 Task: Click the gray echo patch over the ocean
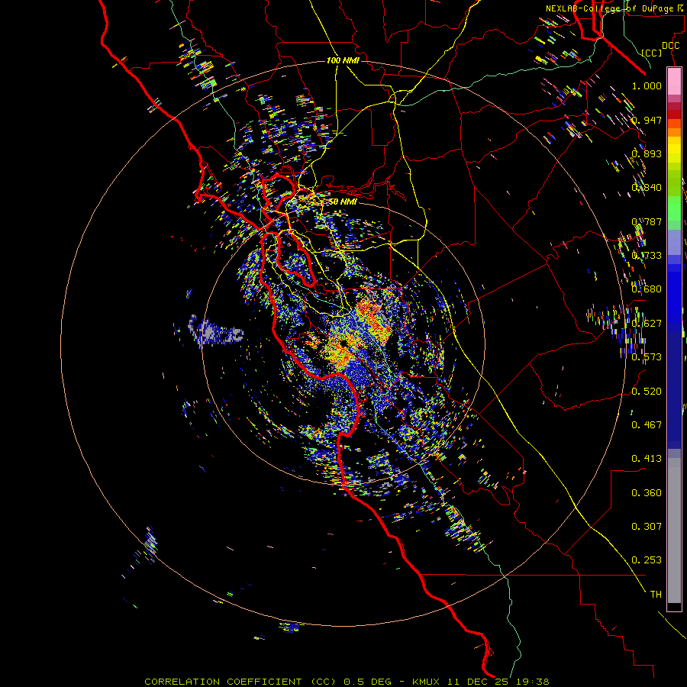point(214,331)
